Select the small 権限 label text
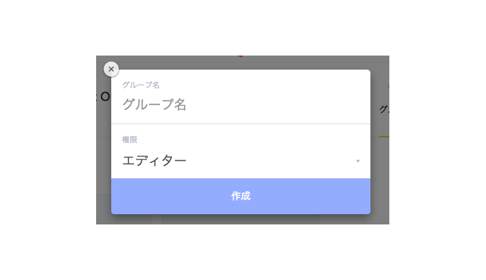This screenshot has width=486, height=280. pyautogui.click(x=130, y=140)
